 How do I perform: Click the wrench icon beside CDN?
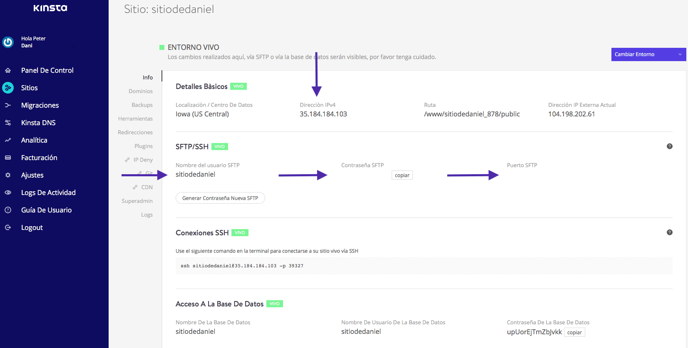135,187
